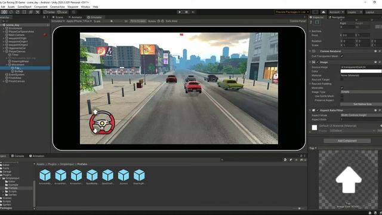Open the Apple iPhone device dropdown
Screen dimensions: 382x215
click(x=79, y=21)
